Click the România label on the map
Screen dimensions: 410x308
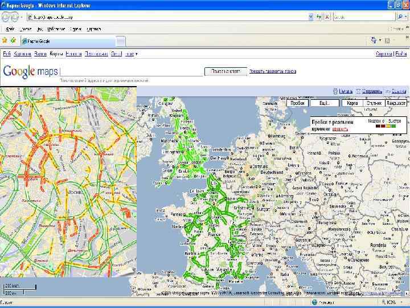coord(378,245)
